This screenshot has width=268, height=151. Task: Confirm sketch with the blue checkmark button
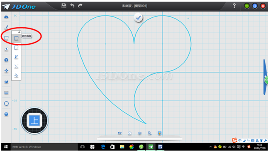click(x=138, y=18)
